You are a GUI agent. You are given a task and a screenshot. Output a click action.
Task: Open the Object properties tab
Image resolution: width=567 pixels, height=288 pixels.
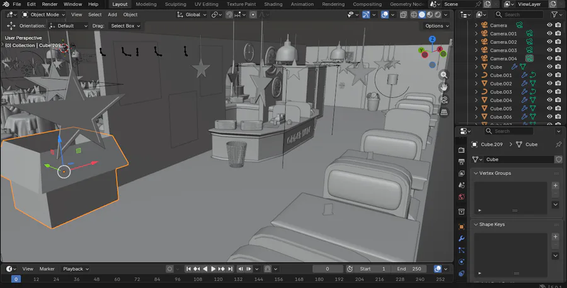pyautogui.click(x=461, y=226)
